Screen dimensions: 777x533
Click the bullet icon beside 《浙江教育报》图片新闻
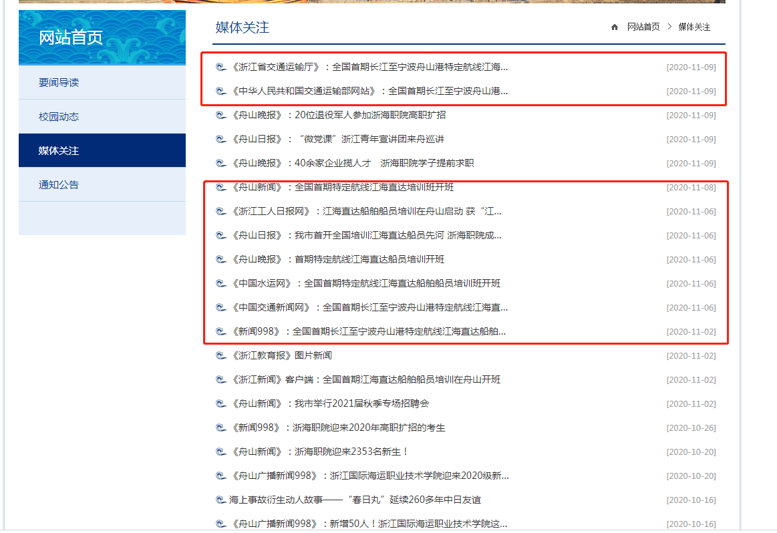pyautogui.click(x=220, y=355)
